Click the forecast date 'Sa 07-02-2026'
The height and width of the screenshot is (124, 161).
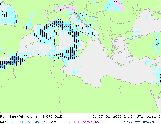pos(107,117)
